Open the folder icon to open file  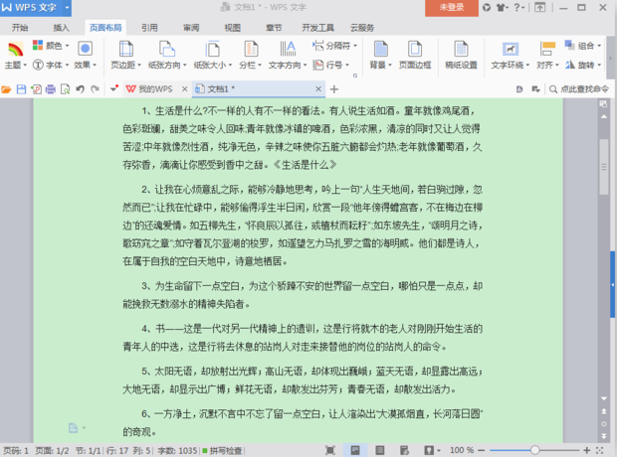[x=6, y=89]
